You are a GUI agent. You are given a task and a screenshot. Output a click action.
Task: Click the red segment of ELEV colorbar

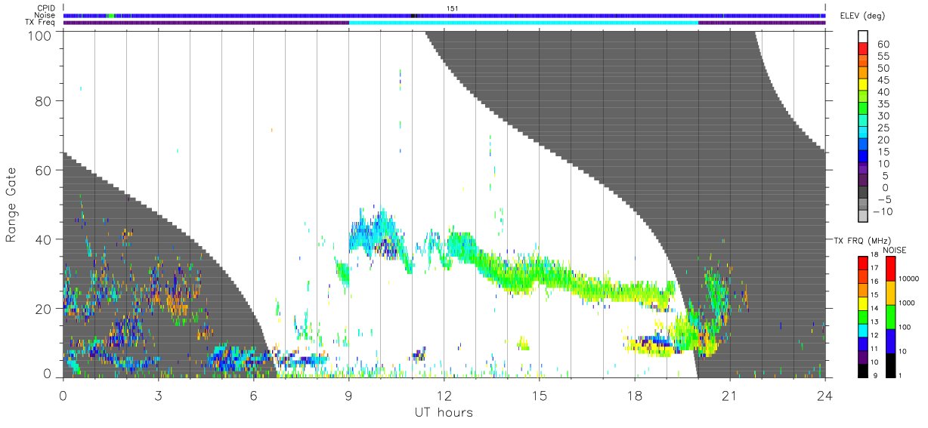(863, 50)
